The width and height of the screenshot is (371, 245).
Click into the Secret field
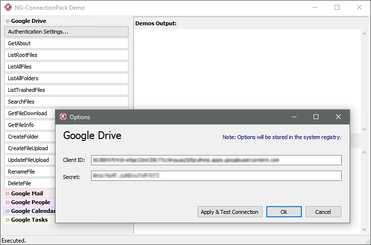[216, 176]
